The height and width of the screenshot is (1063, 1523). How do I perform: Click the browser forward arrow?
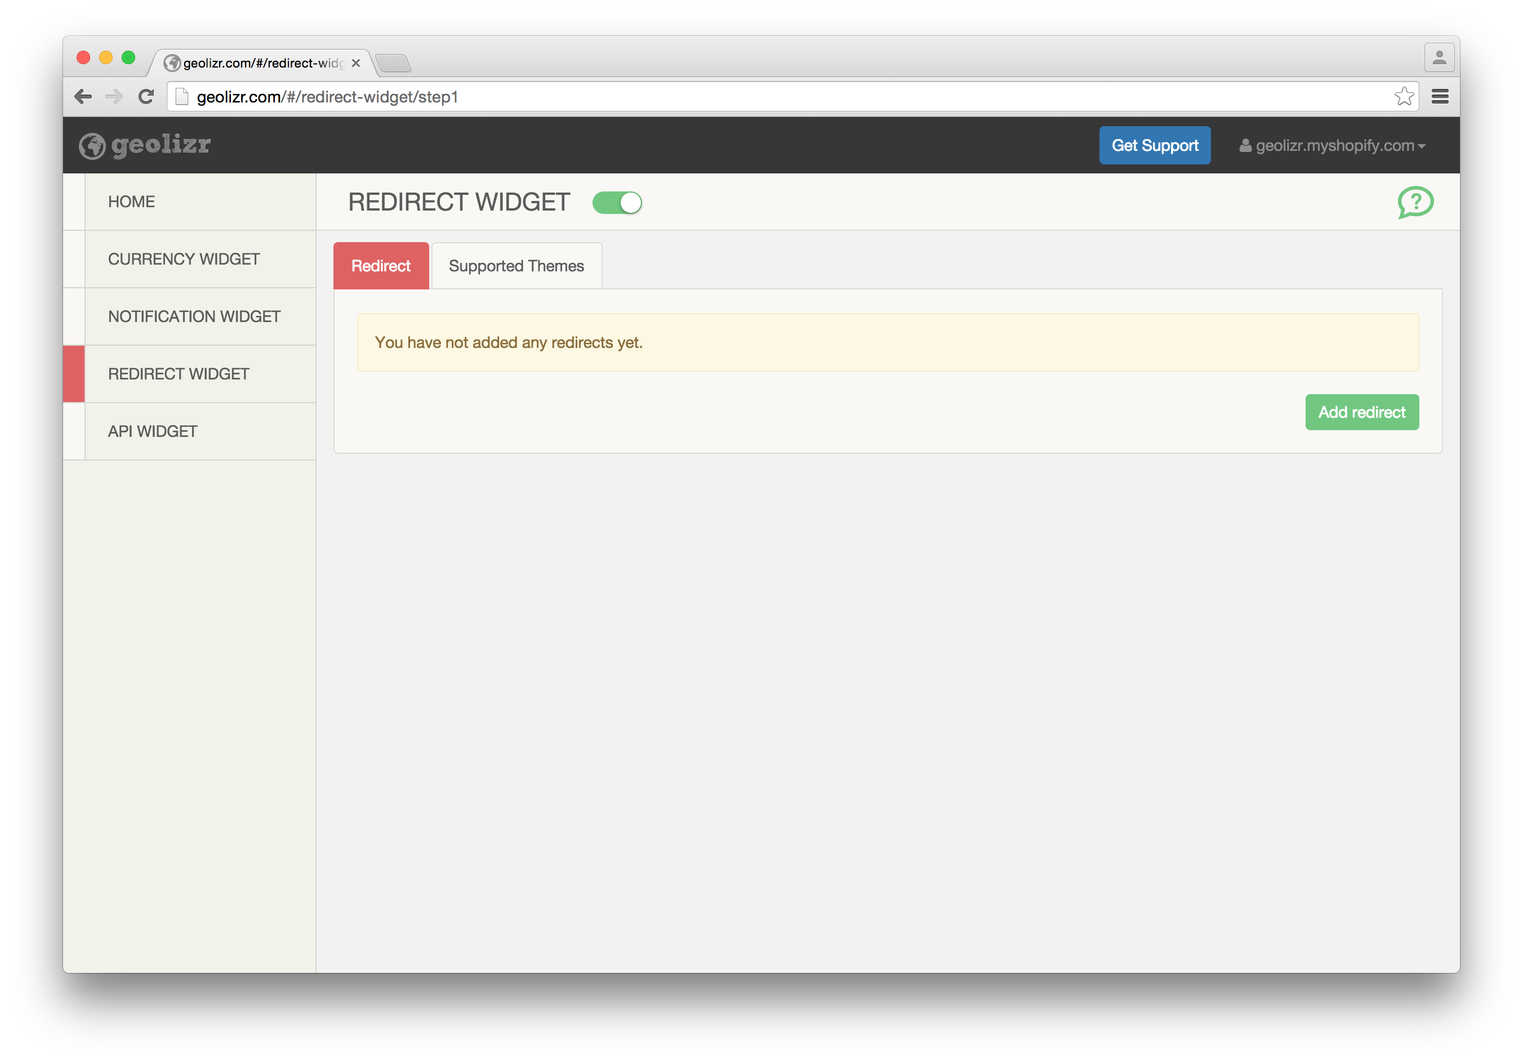114,97
